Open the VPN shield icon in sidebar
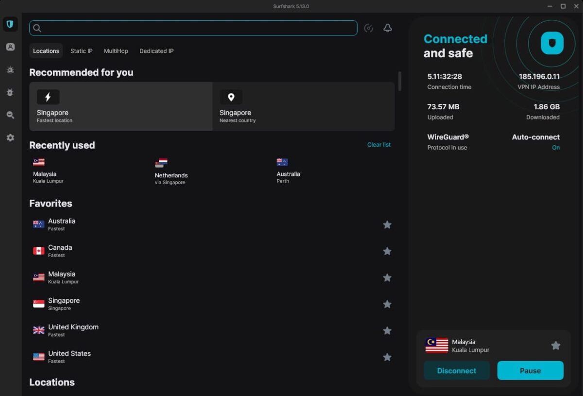Image resolution: width=583 pixels, height=396 pixels. (10, 24)
